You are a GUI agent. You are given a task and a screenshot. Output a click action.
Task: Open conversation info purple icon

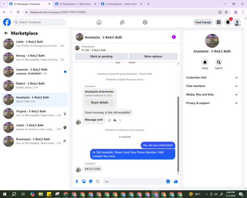point(174,37)
